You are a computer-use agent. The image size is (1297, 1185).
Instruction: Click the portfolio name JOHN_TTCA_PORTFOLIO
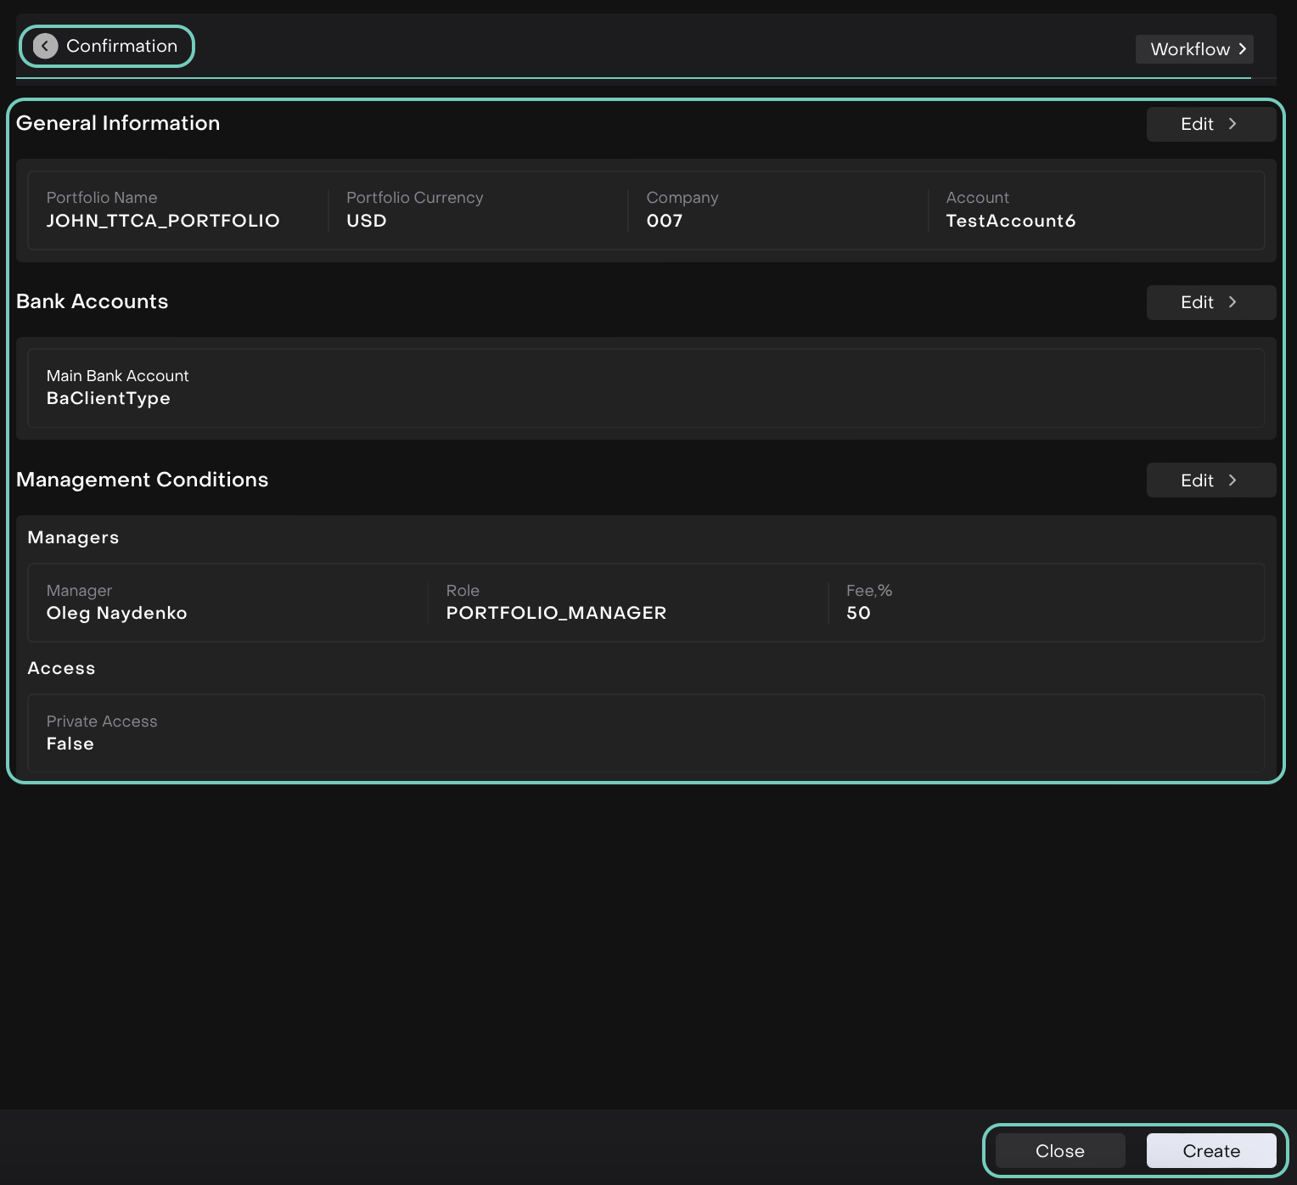pos(163,221)
